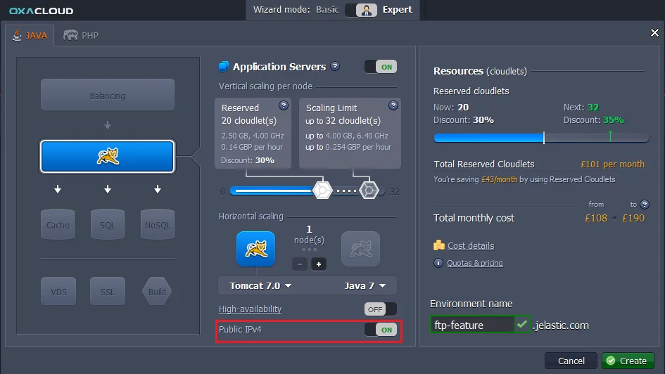Click the coins icon beside Cost details
Image resolution: width=665 pixels, height=374 pixels.
pos(439,245)
